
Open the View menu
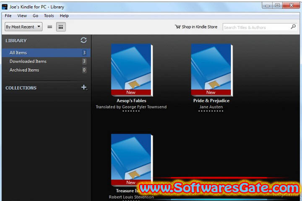tap(22, 16)
